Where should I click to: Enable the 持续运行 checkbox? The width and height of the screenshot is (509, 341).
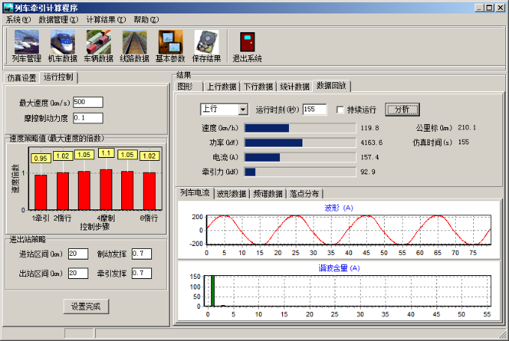(341, 110)
